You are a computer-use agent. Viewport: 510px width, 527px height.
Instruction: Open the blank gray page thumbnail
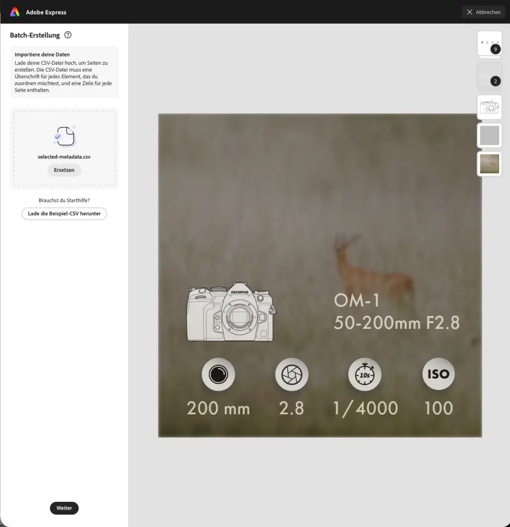(489, 135)
